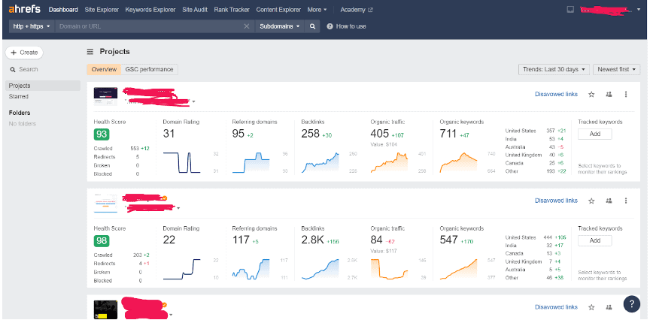Image resolution: width=650 pixels, height=323 pixels.
Task: Open the help chat bubble
Action: pyautogui.click(x=632, y=303)
